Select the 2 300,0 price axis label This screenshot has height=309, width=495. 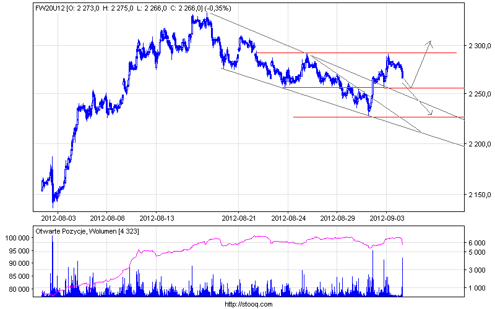(480, 46)
